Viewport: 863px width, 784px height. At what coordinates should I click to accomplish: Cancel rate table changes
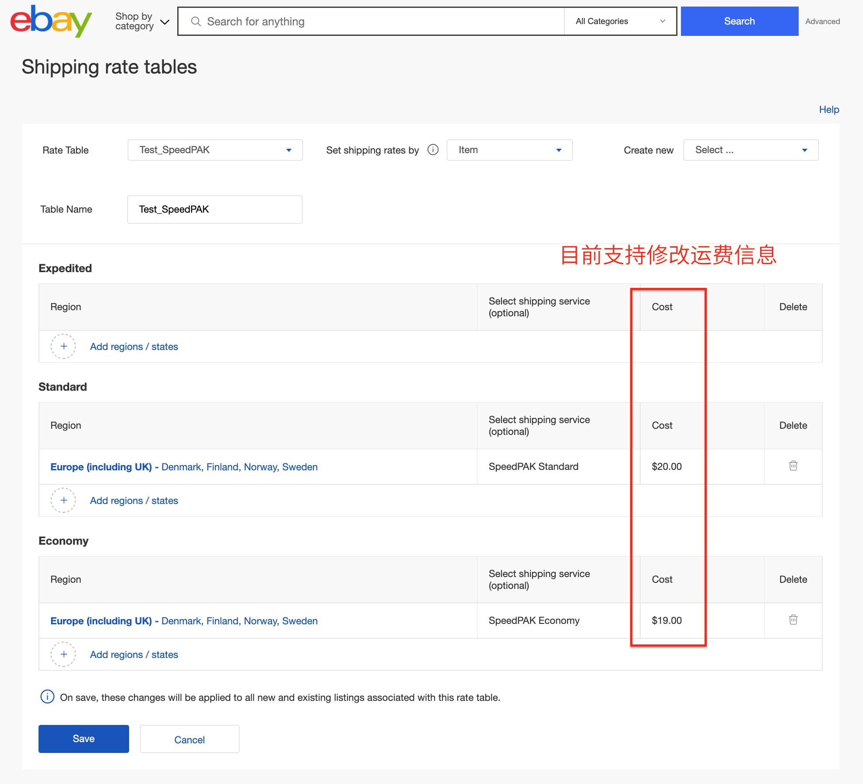click(189, 739)
